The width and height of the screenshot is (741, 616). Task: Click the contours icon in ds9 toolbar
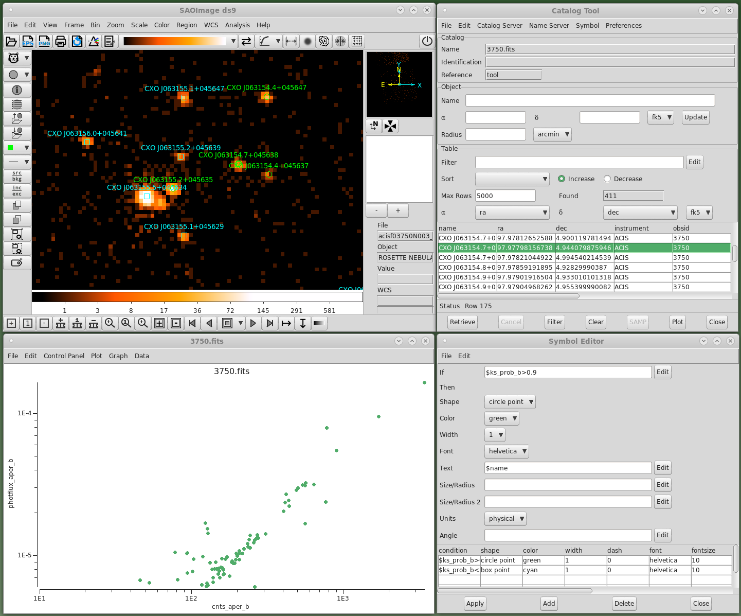tap(324, 41)
